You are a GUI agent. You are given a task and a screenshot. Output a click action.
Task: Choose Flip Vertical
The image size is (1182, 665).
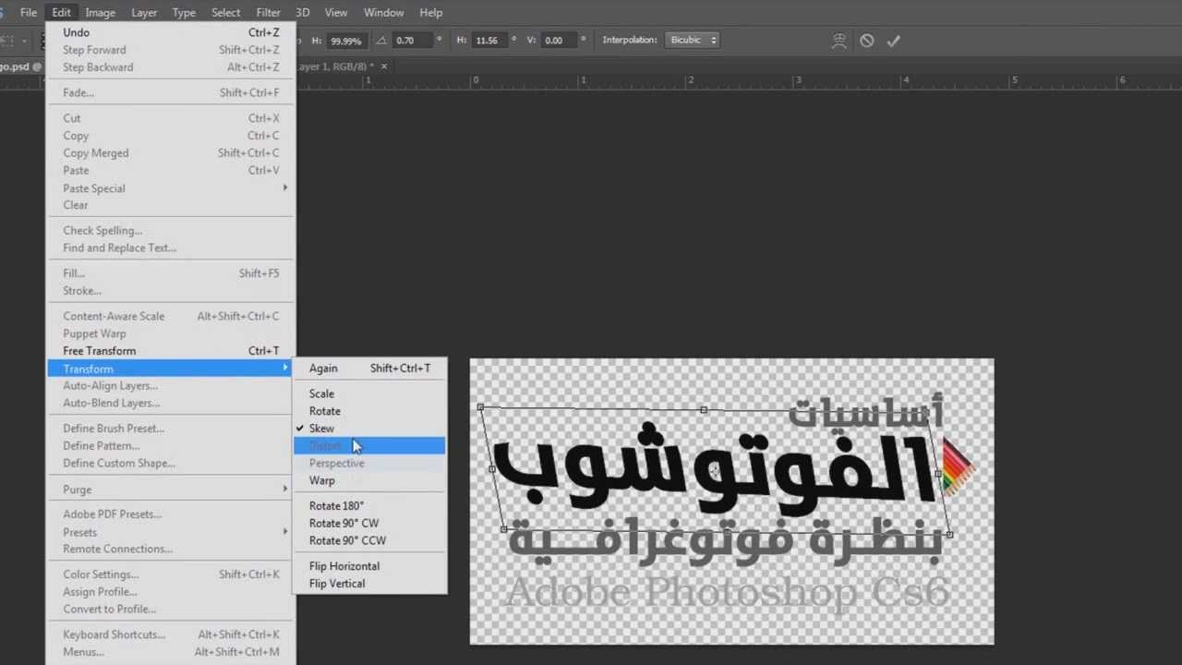369,584
